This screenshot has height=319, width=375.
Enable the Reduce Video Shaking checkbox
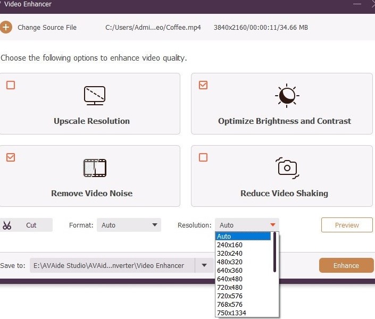click(203, 157)
